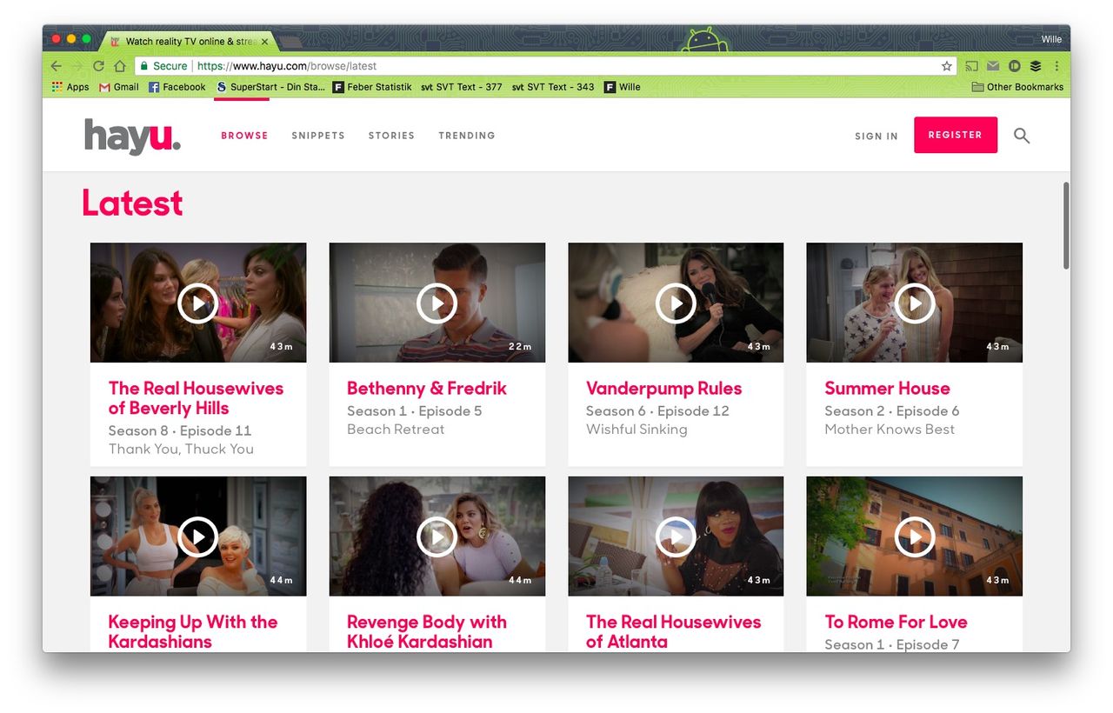Expand the Other Bookmarks folder
This screenshot has height=713, width=1113.
click(x=1017, y=87)
